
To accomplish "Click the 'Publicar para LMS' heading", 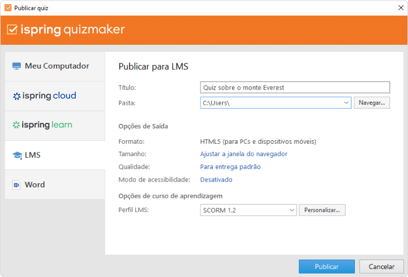I will 153,66.
